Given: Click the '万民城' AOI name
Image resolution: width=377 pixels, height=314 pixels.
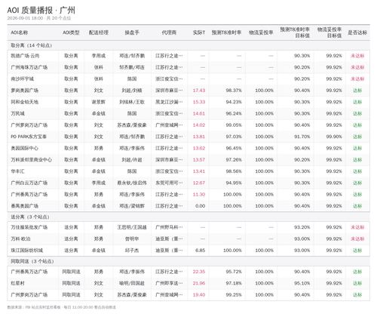Looking at the screenshot, I should pos(17,113).
